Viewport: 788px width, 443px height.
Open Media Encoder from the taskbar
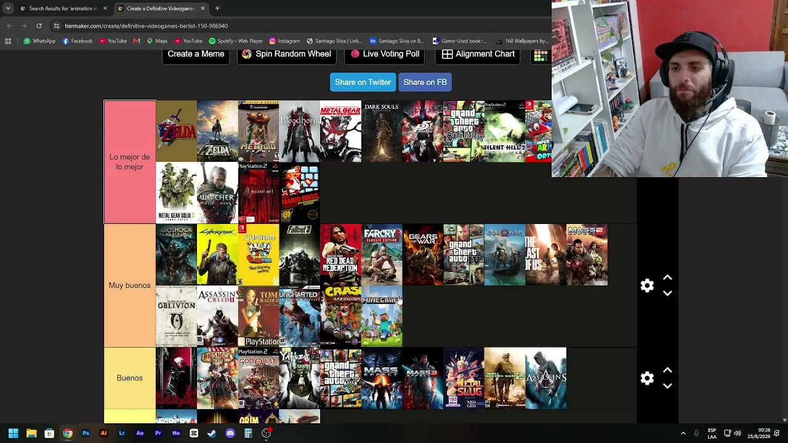pyautogui.click(x=176, y=434)
